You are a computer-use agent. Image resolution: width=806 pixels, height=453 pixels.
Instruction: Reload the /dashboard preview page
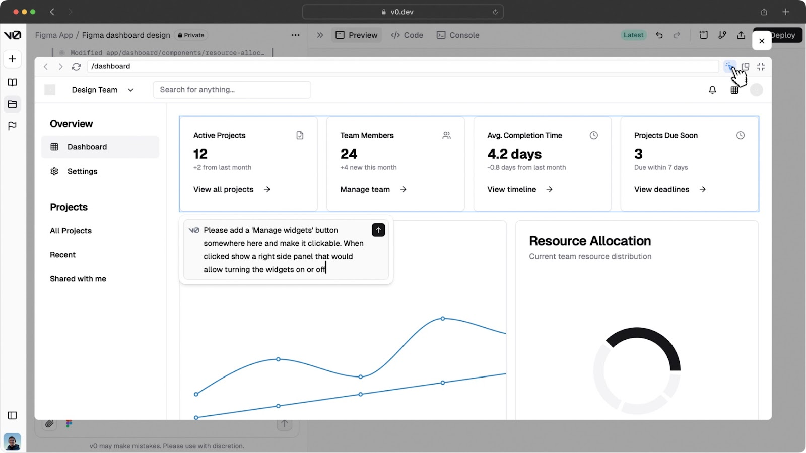tap(76, 66)
